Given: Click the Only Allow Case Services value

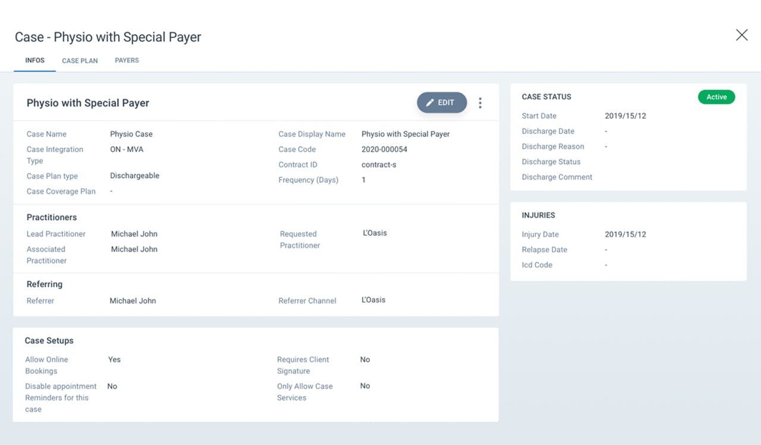Looking at the screenshot, I should 364,386.
